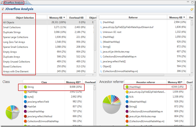Select the Unknown GC root referrer
The height and width of the screenshot is (127, 196).
[145, 32]
